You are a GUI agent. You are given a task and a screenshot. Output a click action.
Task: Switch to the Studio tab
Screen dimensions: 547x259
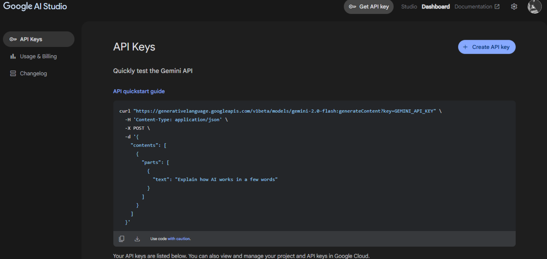pyautogui.click(x=409, y=6)
